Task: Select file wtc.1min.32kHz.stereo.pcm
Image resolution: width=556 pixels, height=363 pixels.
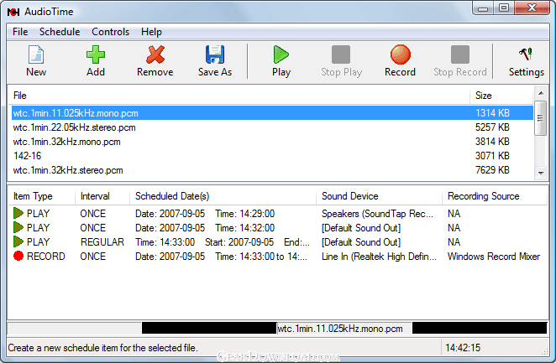Action: (272, 170)
